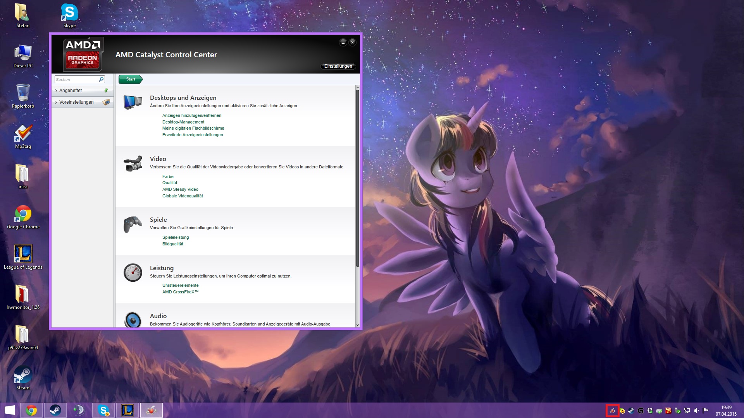Open the Desktop-Management link
Image resolution: width=744 pixels, height=418 pixels.
point(183,122)
